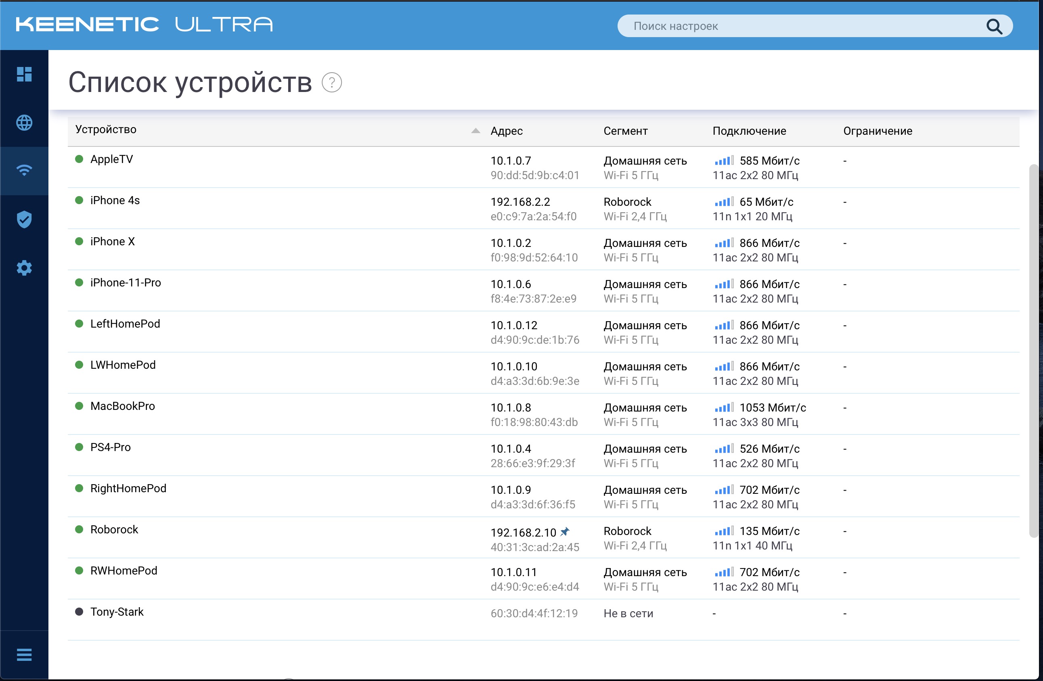Screen dimensions: 1043x681
Task: Click the 585 Мбит/с speed for AppleTV
Action: click(x=770, y=161)
